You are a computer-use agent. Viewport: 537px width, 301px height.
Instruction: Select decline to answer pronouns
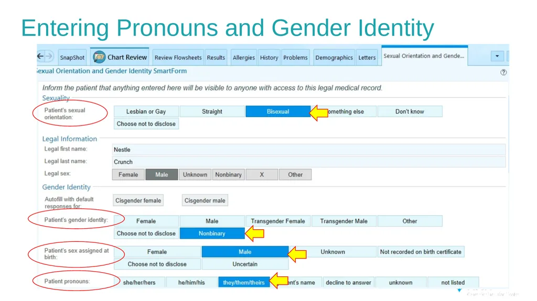pyautogui.click(x=348, y=283)
